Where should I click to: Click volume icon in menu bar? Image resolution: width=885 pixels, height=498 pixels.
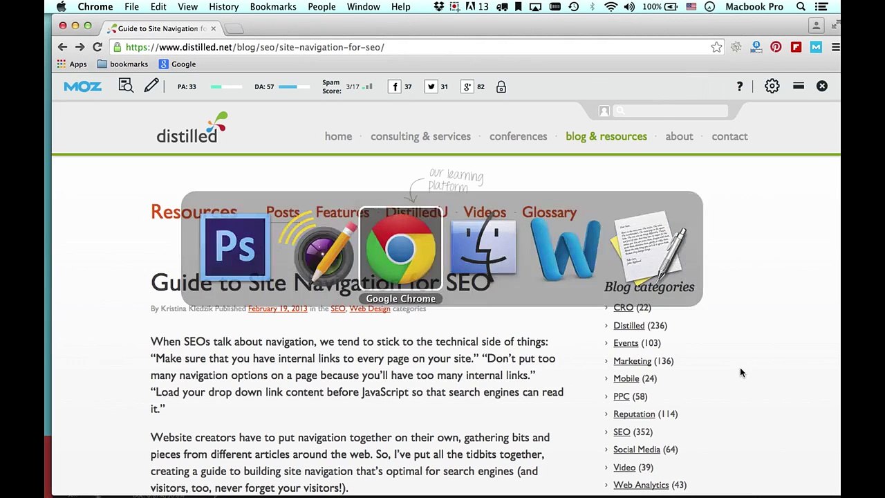pos(629,7)
